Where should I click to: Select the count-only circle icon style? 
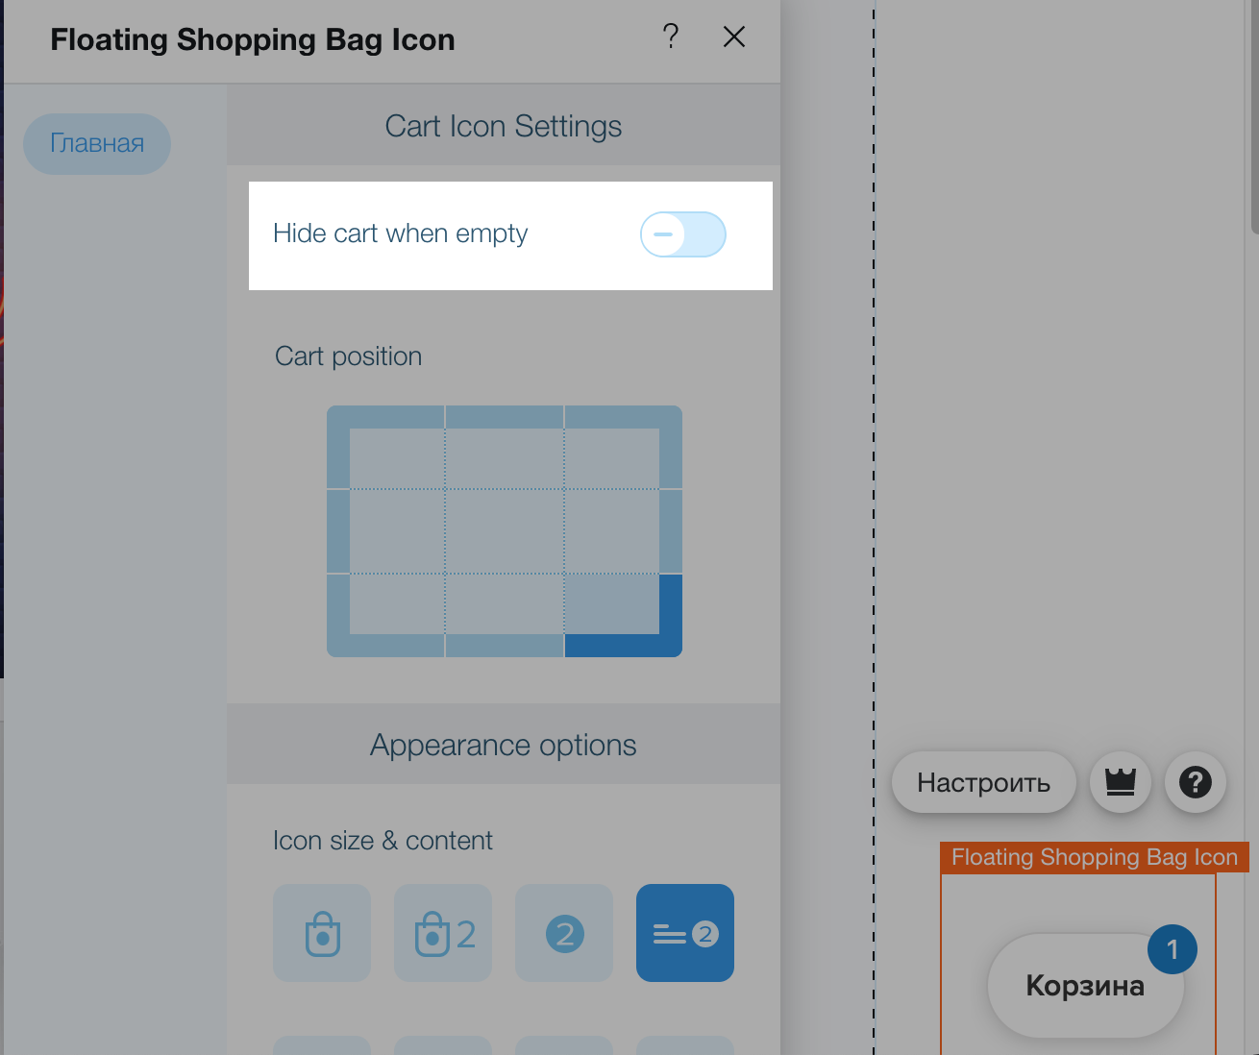[564, 933]
